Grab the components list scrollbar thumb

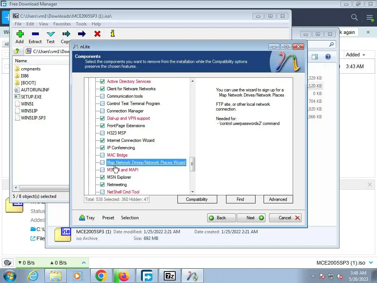pyautogui.click(x=192, y=164)
